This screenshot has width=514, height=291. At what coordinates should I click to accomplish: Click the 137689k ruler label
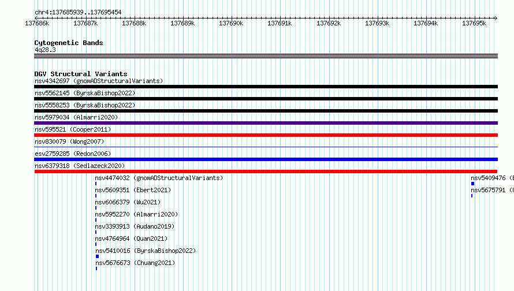coord(182,23)
